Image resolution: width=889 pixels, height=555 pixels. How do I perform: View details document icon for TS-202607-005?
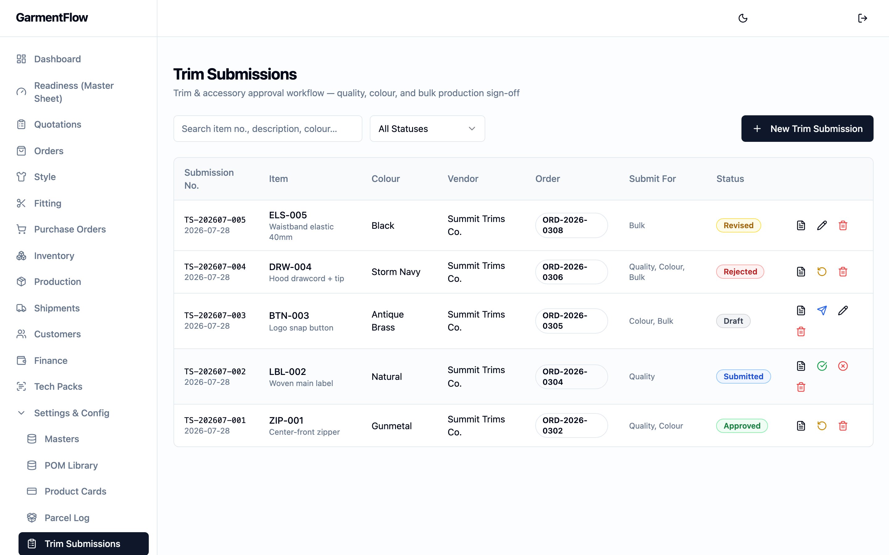801,225
